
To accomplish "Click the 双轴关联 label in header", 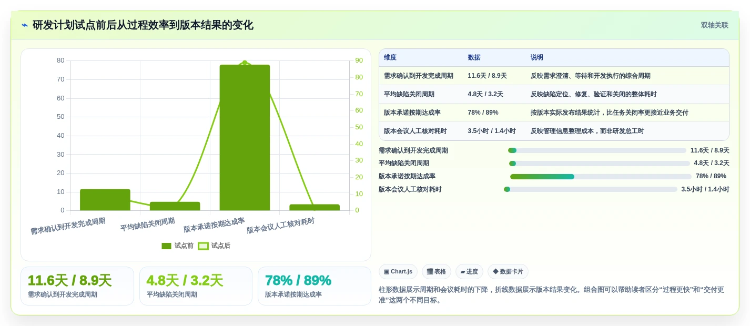I will [714, 25].
